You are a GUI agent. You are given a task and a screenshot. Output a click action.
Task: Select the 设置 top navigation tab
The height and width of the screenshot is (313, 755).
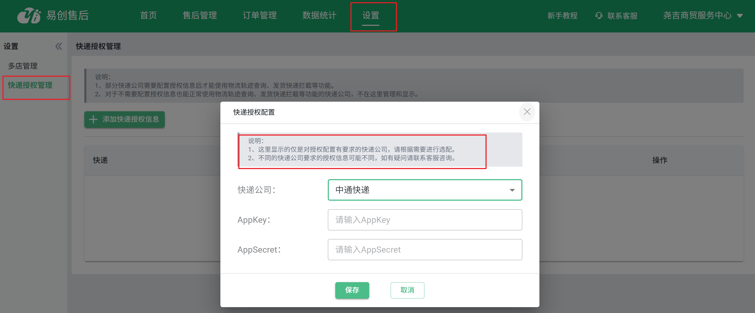(x=371, y=15)
